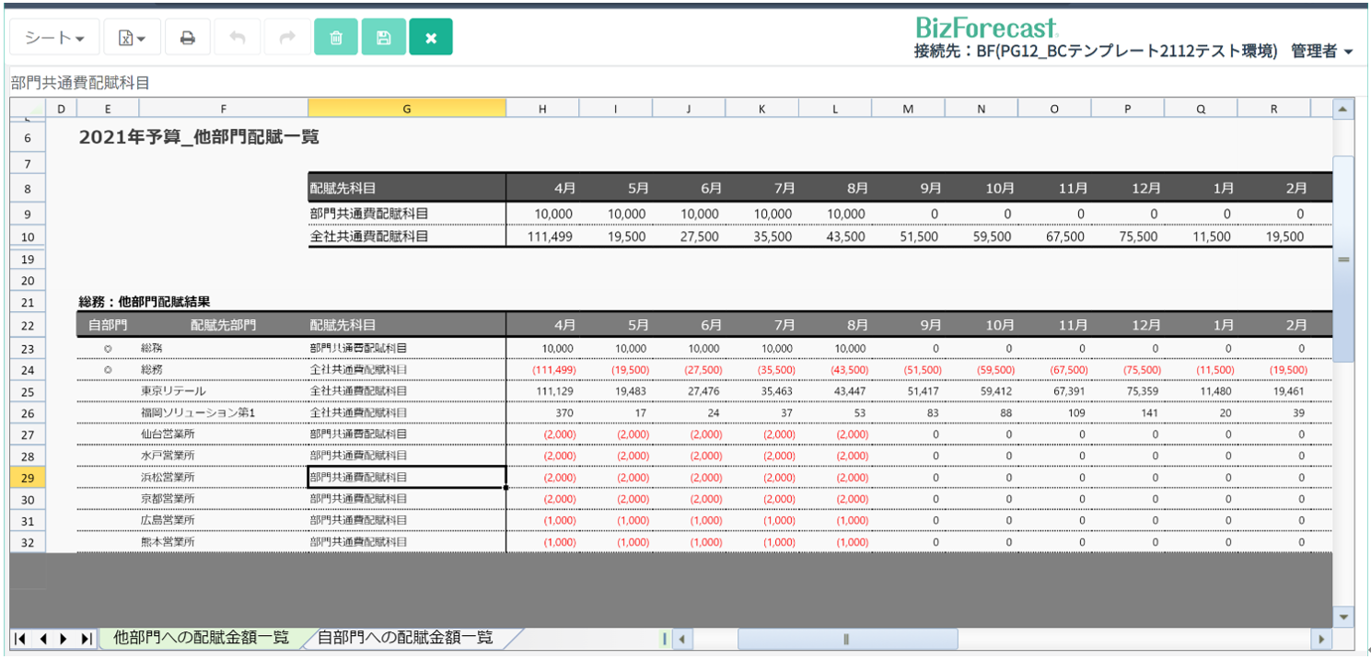
Task: Jump to last sheet tab arrow
Action: coord(87,639)
